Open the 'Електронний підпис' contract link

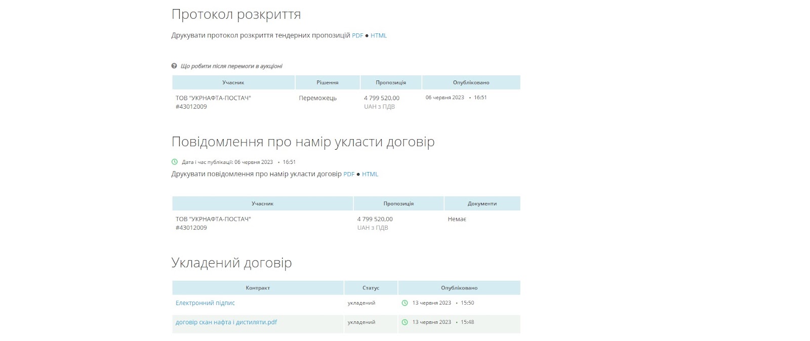coord(205,303)
